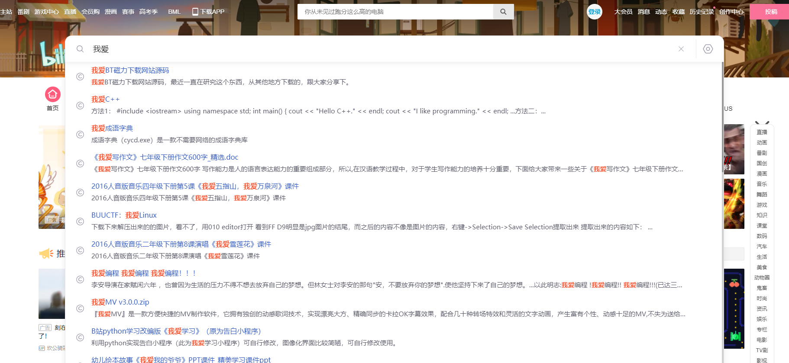
Task: Select 动画 in right side category list
Action: coord(762,142)
